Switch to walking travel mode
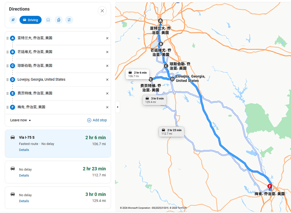 coord(59,20)
